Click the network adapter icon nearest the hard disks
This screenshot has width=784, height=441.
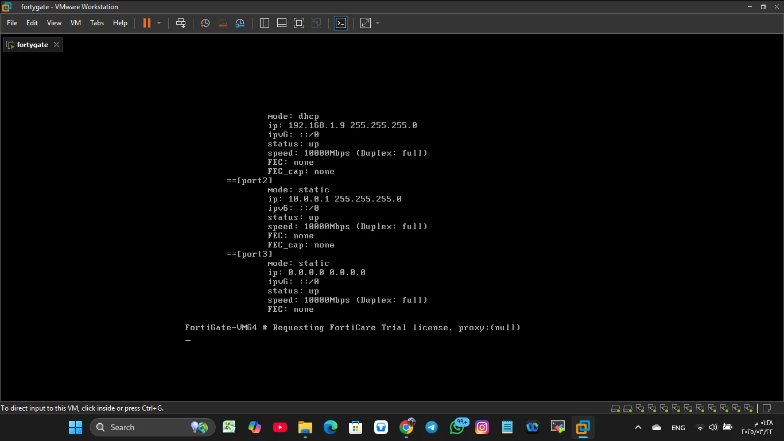640,408
